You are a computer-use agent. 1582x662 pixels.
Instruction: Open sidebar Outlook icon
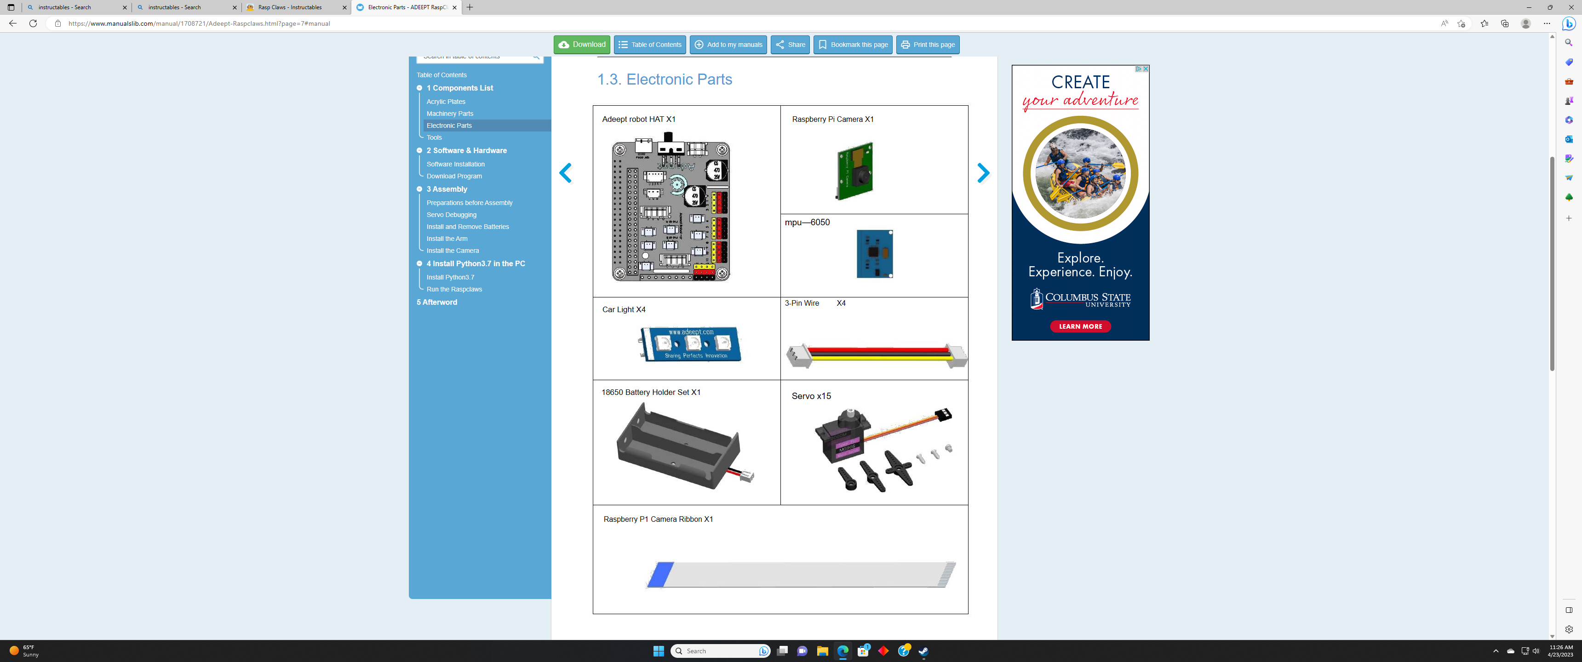(1569, 139)
